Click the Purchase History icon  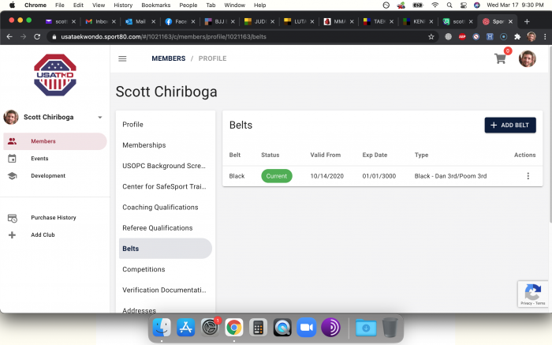[x=12, y=218]
